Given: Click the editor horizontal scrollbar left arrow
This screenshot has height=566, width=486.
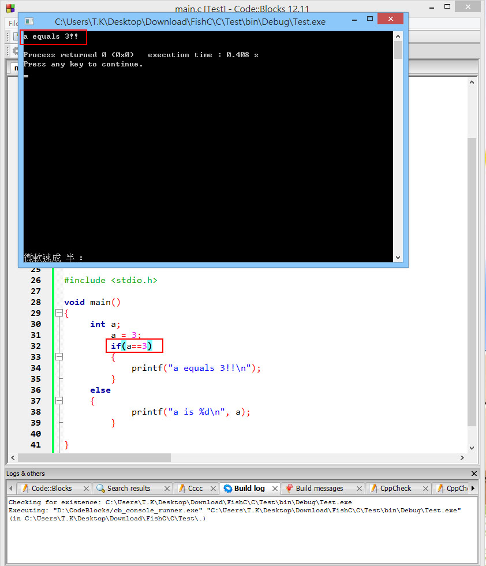Looking at the screenshot, I should click(13, 457).
